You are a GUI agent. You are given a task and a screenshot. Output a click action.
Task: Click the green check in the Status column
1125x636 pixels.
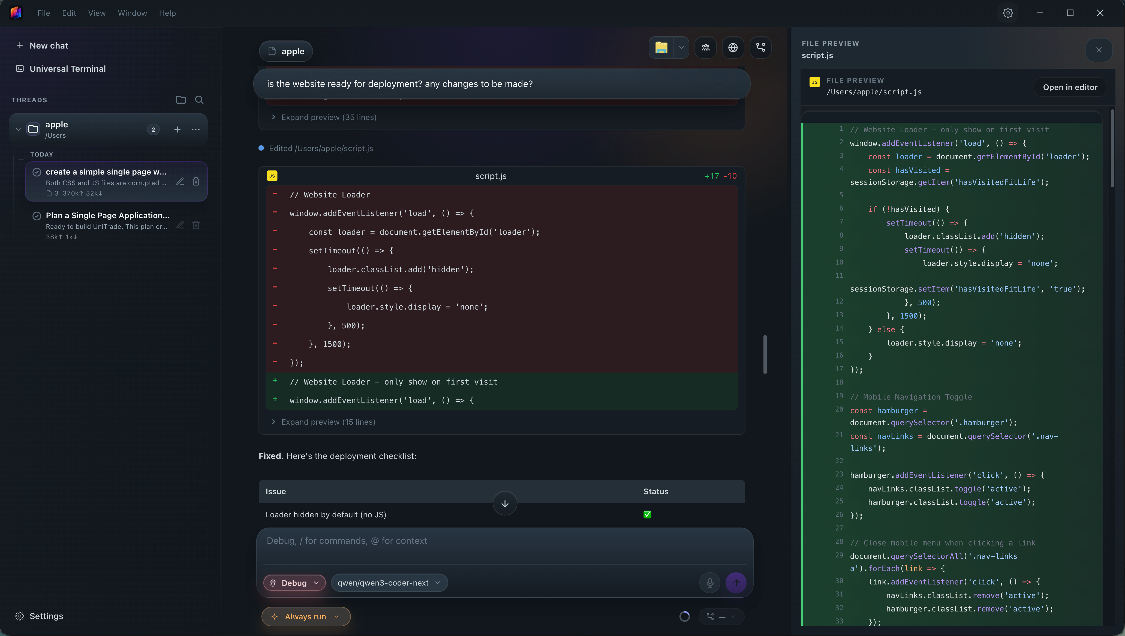click(x=647, y=515)
